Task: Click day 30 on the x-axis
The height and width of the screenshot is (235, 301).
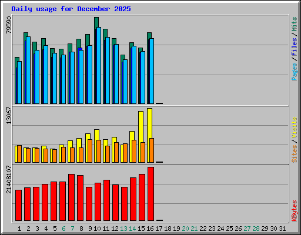Action: point(273,229)
